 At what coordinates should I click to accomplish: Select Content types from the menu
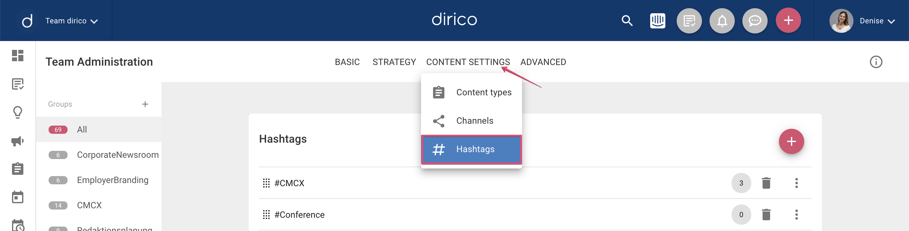[x=472, y=92]
